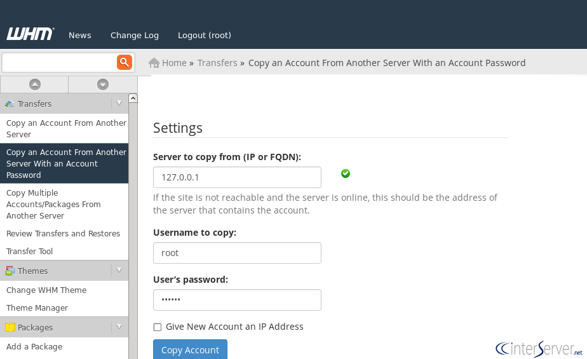This screenshot has width=587, height=359.
Task: Open Add a Package
Action: tap(34, 347)
